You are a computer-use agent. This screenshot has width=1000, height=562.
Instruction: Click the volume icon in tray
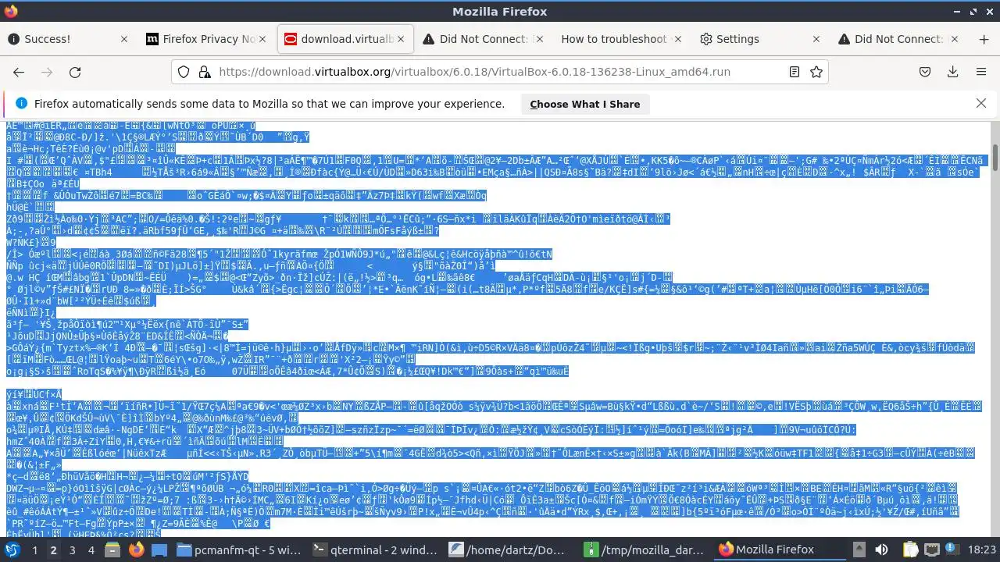coord(881,550)
